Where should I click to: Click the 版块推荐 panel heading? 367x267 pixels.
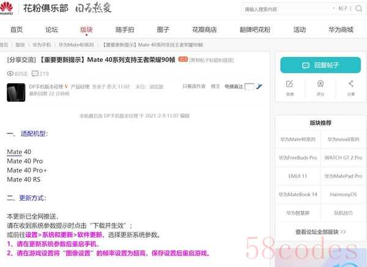tap(321, 122)
